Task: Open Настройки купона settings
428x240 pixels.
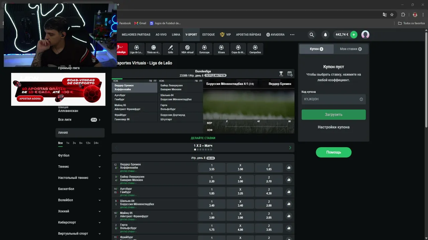Action: (334, 127)
